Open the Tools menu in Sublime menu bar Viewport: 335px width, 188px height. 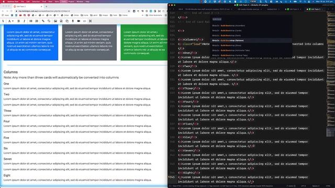64,2
